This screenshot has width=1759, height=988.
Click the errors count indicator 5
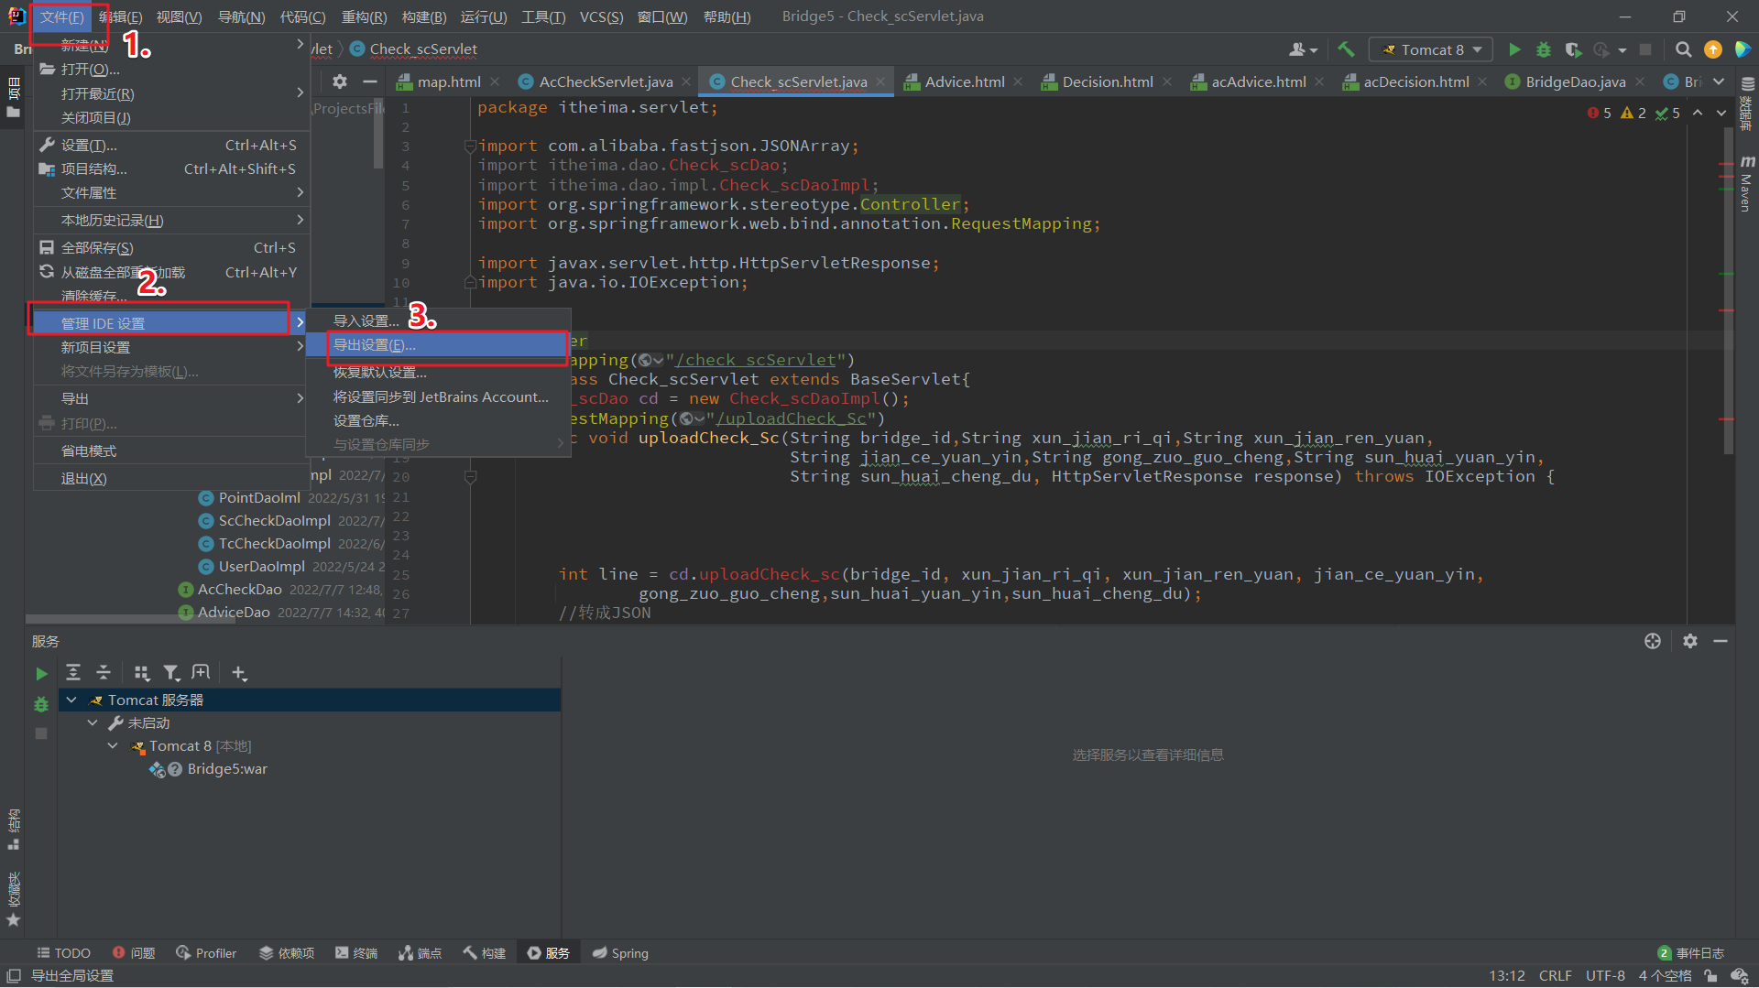click(1599, 113)
